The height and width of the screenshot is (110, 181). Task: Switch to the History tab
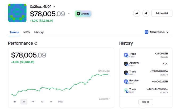click(39, 32)
